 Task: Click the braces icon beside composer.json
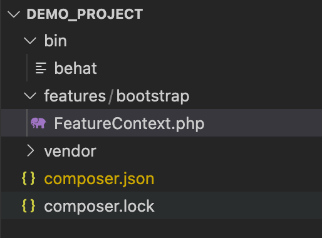pyautogui.click(x=29, y=178)
